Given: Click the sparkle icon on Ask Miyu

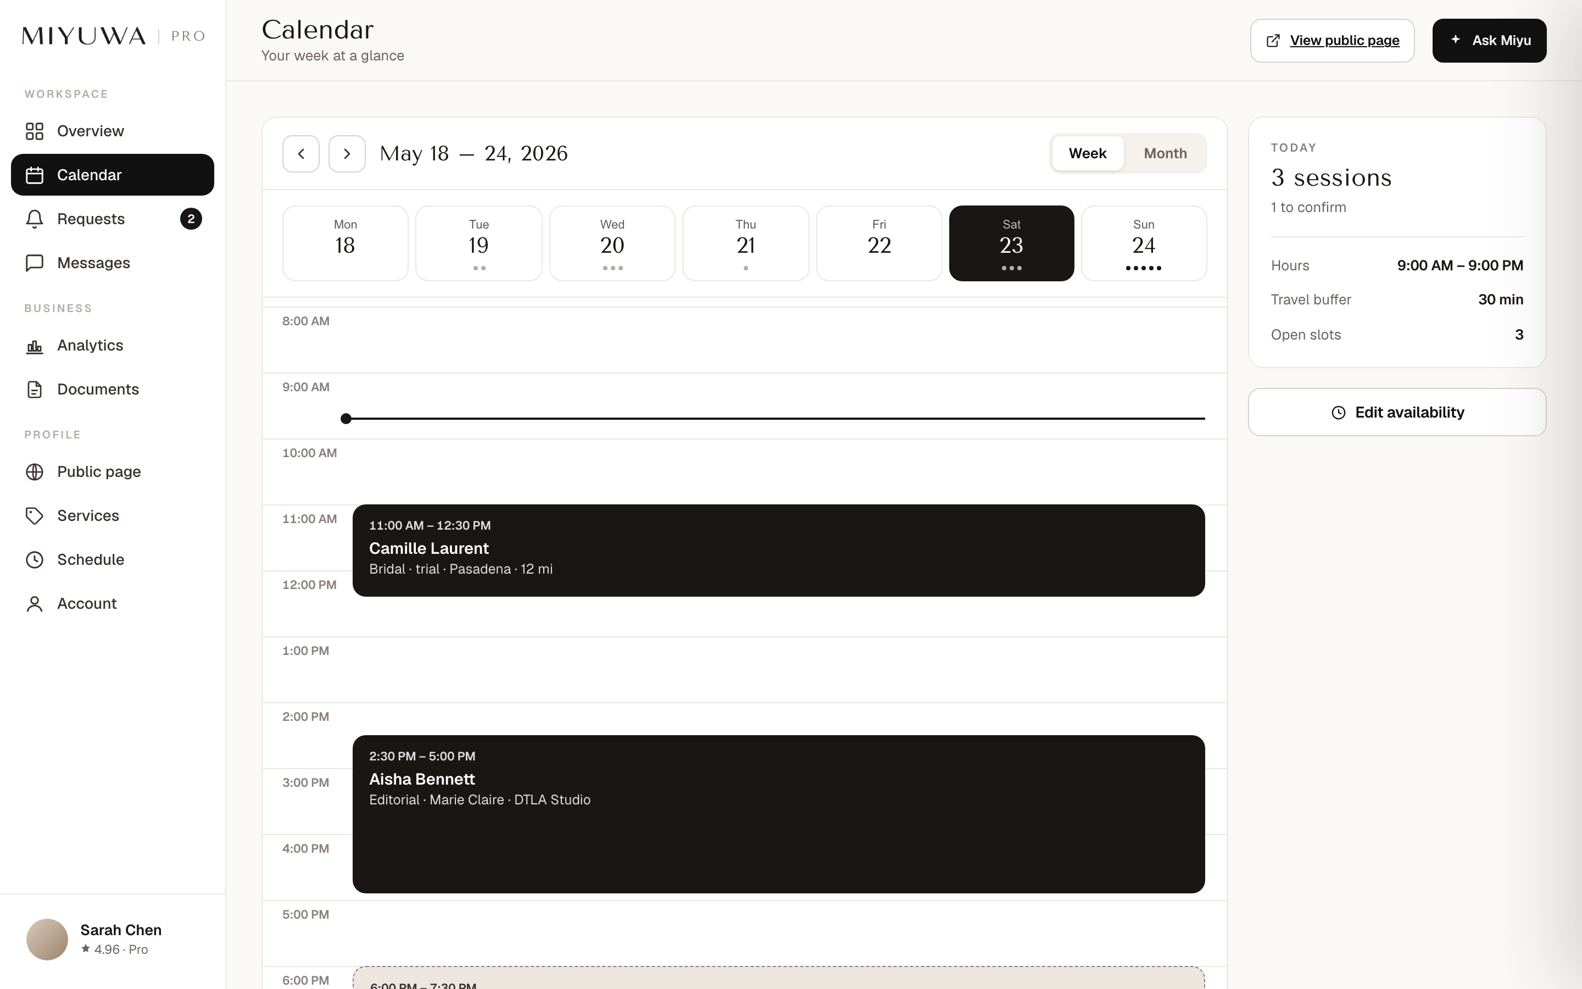Looking at the screenshot, I should (x=1455, y=40).
